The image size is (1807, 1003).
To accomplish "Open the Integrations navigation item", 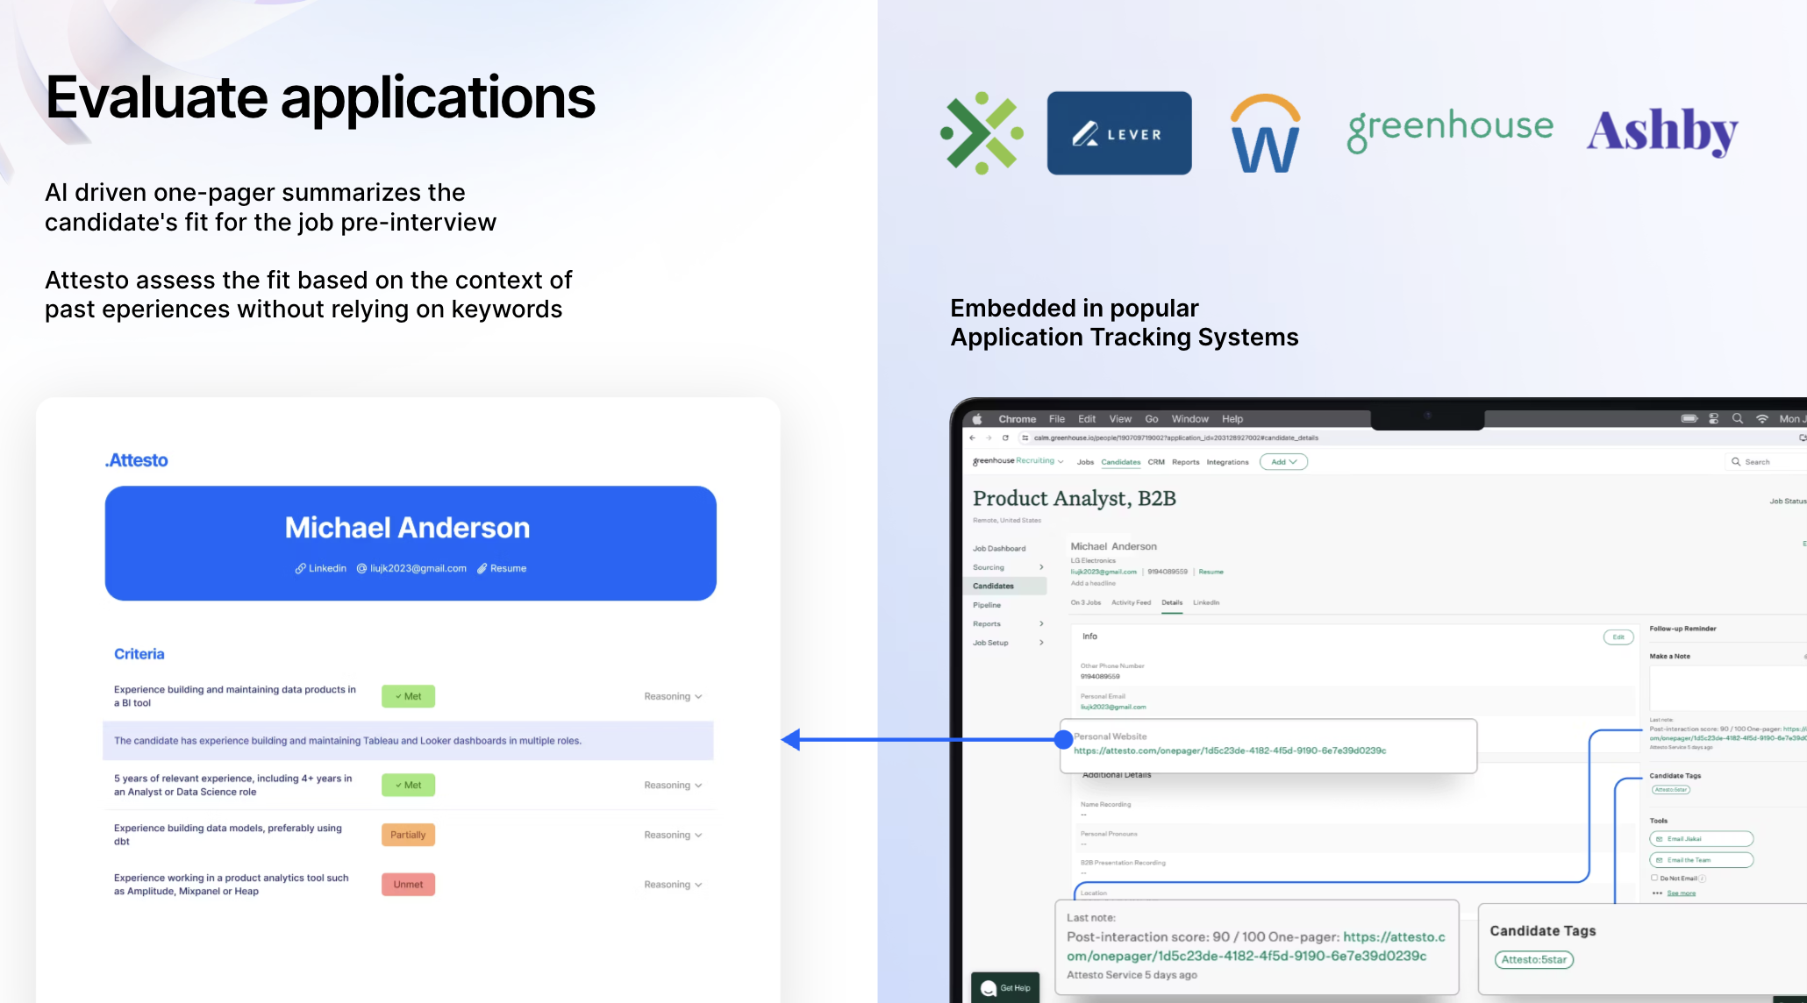I will pos(1227,462).
